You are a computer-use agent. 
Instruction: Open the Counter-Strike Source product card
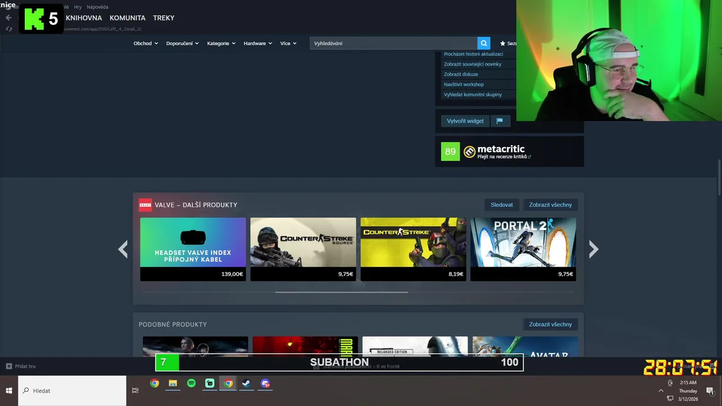pyautogui.click(x=303, y=249)
